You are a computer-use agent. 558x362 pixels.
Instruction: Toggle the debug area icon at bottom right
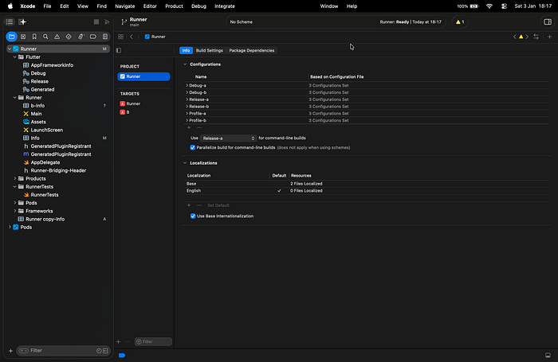[548, 356]
